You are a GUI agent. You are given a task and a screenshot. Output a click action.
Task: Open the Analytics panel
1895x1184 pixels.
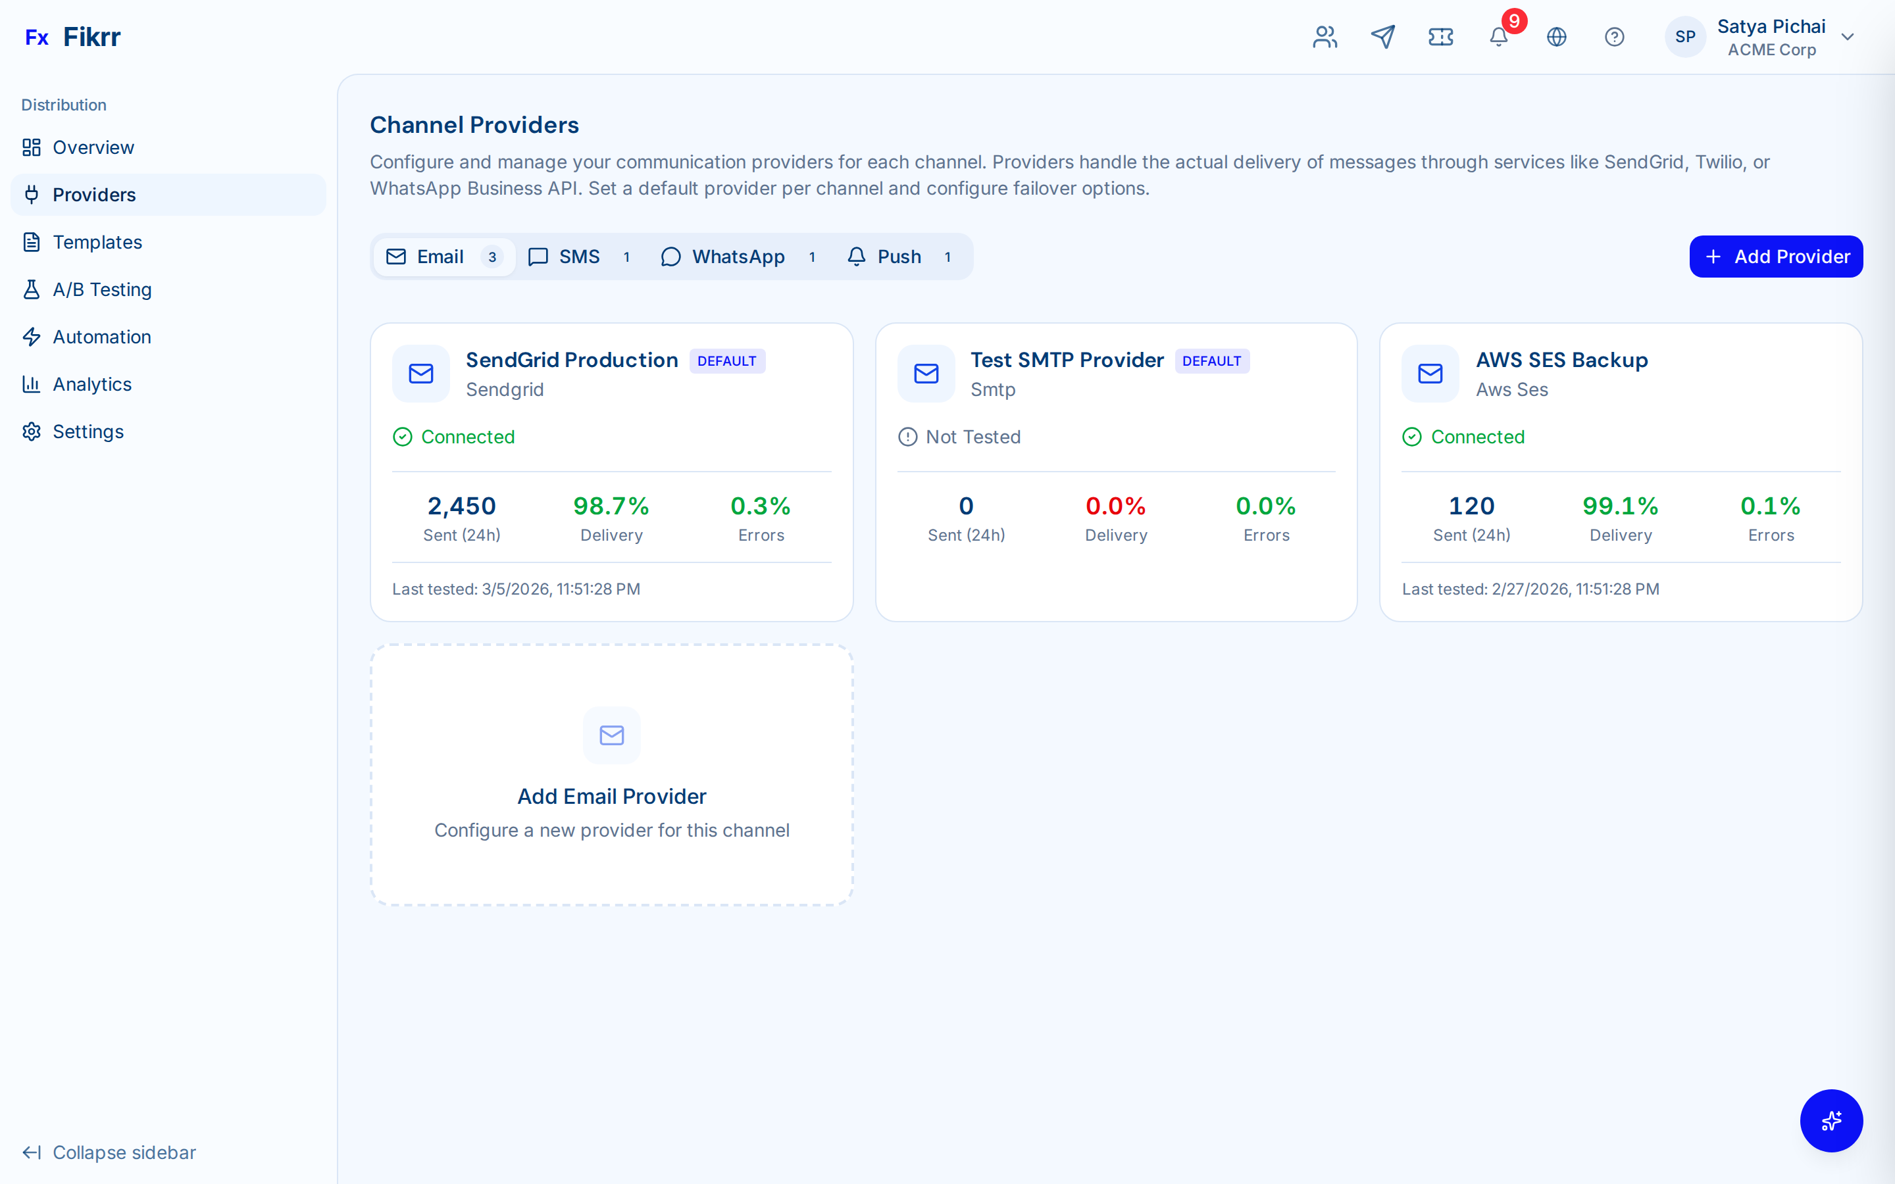(91, 383)
